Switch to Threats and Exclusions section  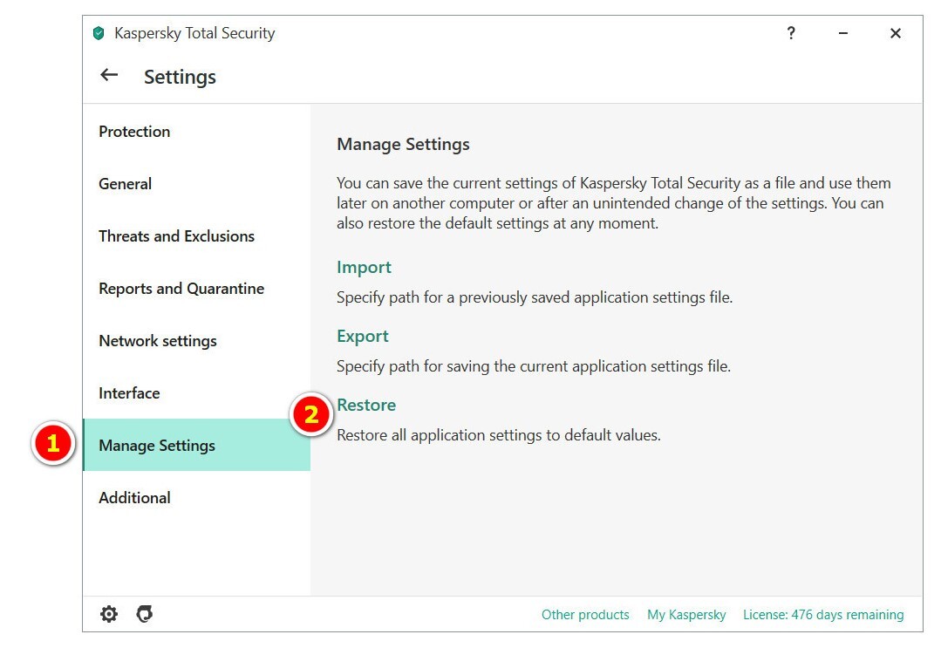tap(176, 236)
